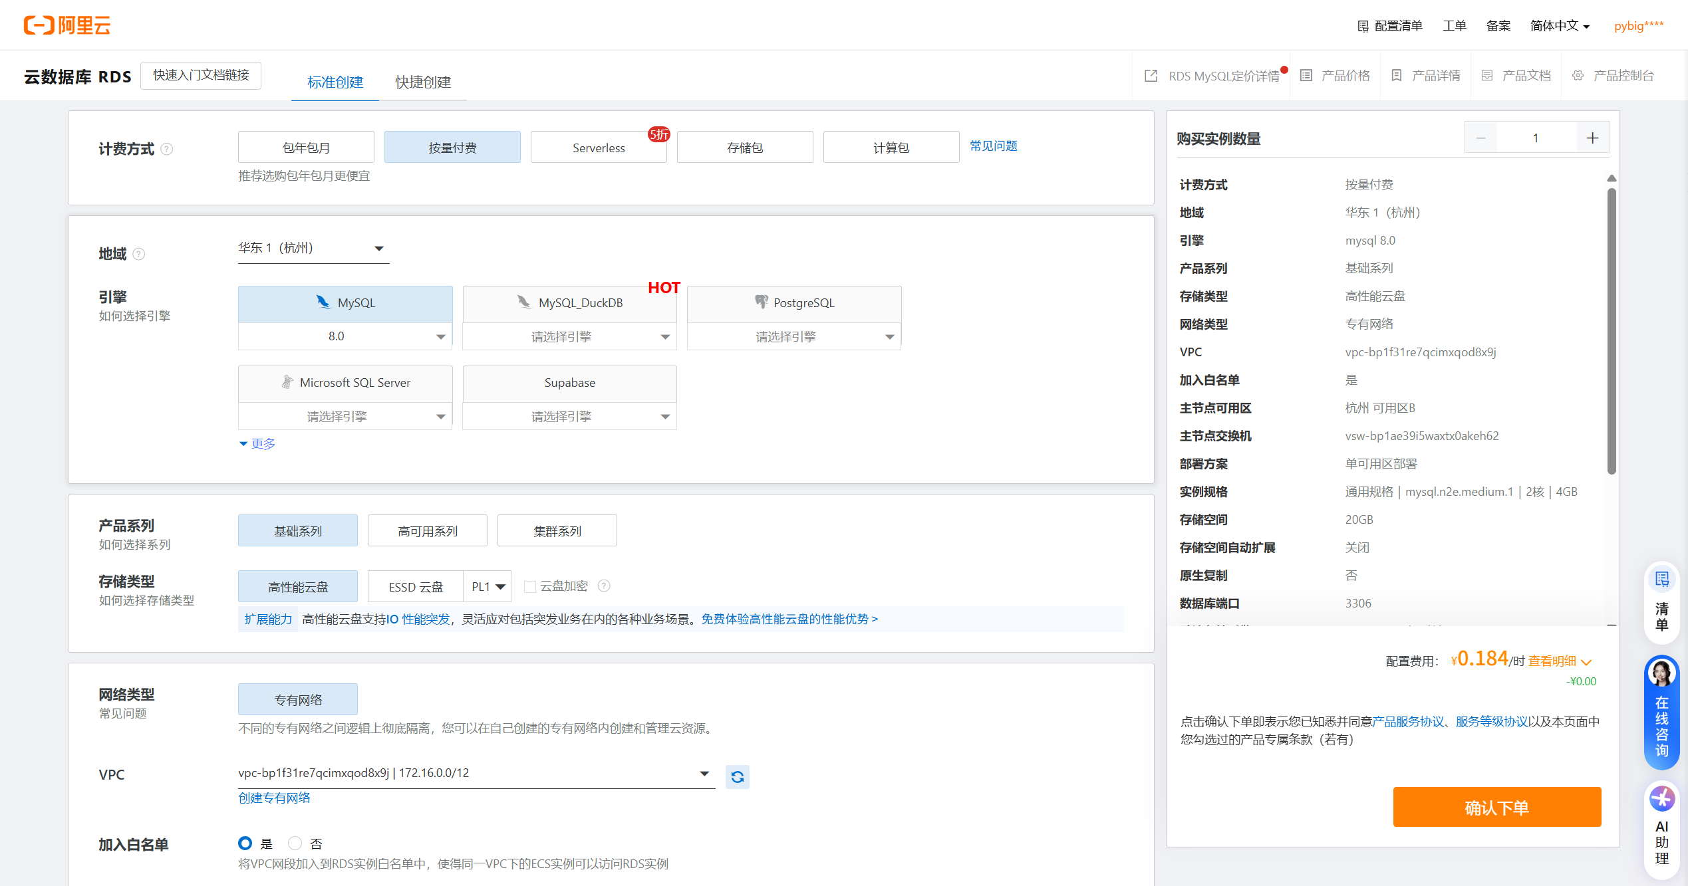Open the VPC selection dropdown
The width and height of the screenshot is (1688, 886).
(x=476, y=774)
